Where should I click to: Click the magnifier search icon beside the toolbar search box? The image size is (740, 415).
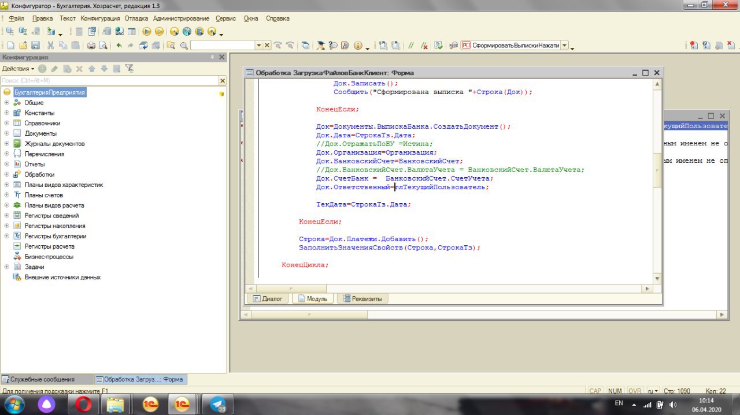tap(184, 46)
